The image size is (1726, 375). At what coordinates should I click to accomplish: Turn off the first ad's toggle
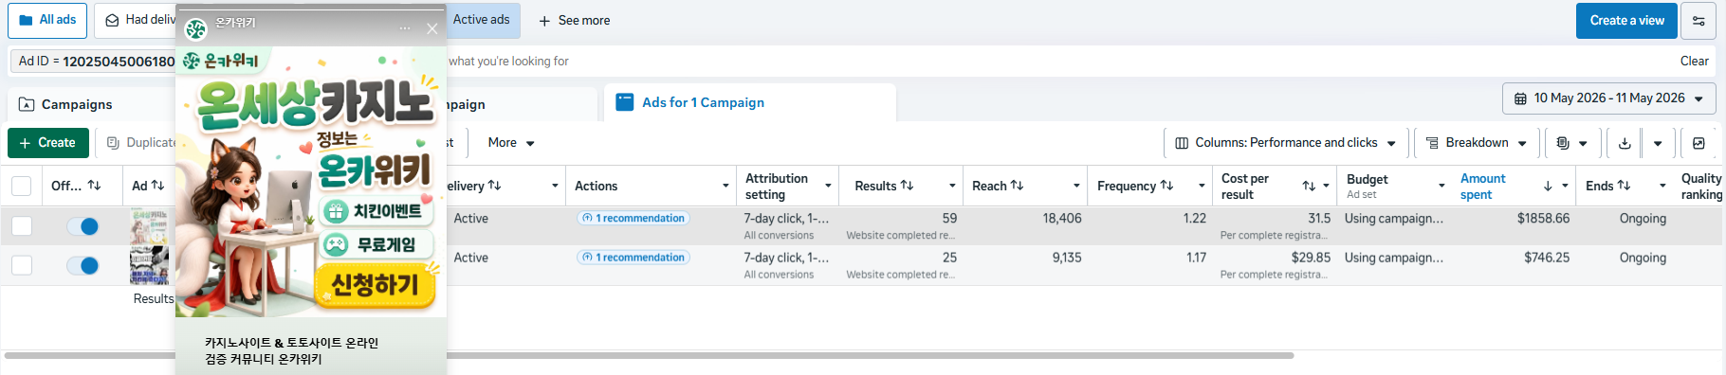click(x=83, y=226)
